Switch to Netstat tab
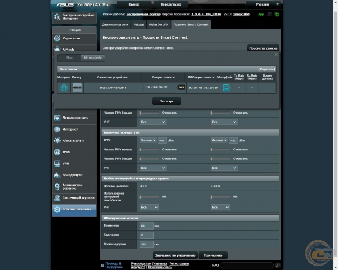Image resolution: width=338 pixels, height=270 pixels. click(139, 25)
